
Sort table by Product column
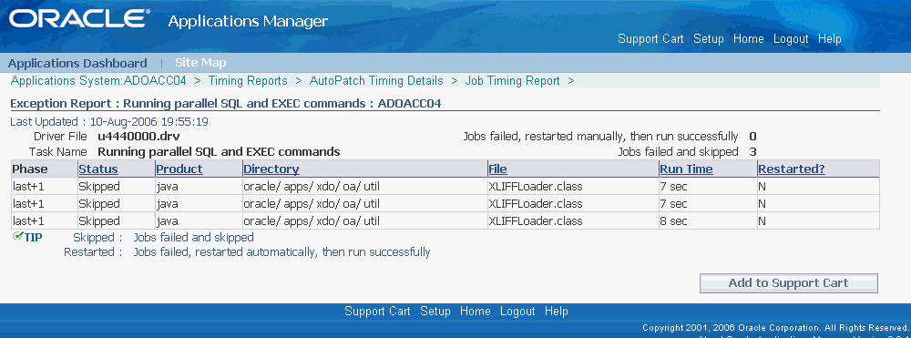point(179,169)
